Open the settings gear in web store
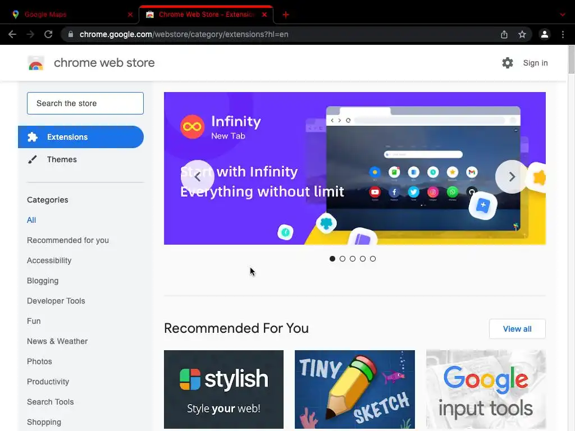Viewport: 575px width, 431px height. pos(508,63)
